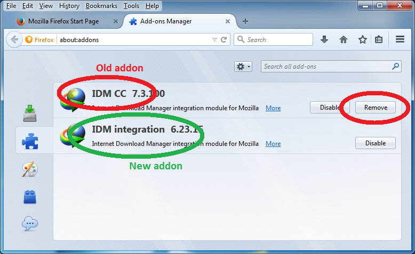Disable the IDM CC addon
Image resolution: width=415 pixels, height=254 pixels.
click(330, 108)
